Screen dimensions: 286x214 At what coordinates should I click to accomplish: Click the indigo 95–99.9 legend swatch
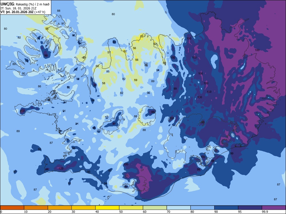[250, 208]
